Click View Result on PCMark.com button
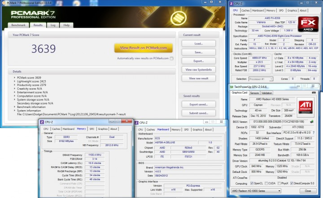Viewport: 323px width, 198px height. (144, 48)
